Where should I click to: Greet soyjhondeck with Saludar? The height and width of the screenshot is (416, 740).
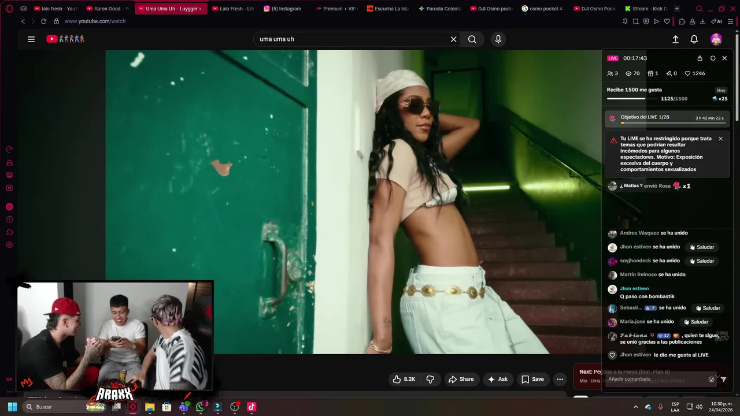701,261
